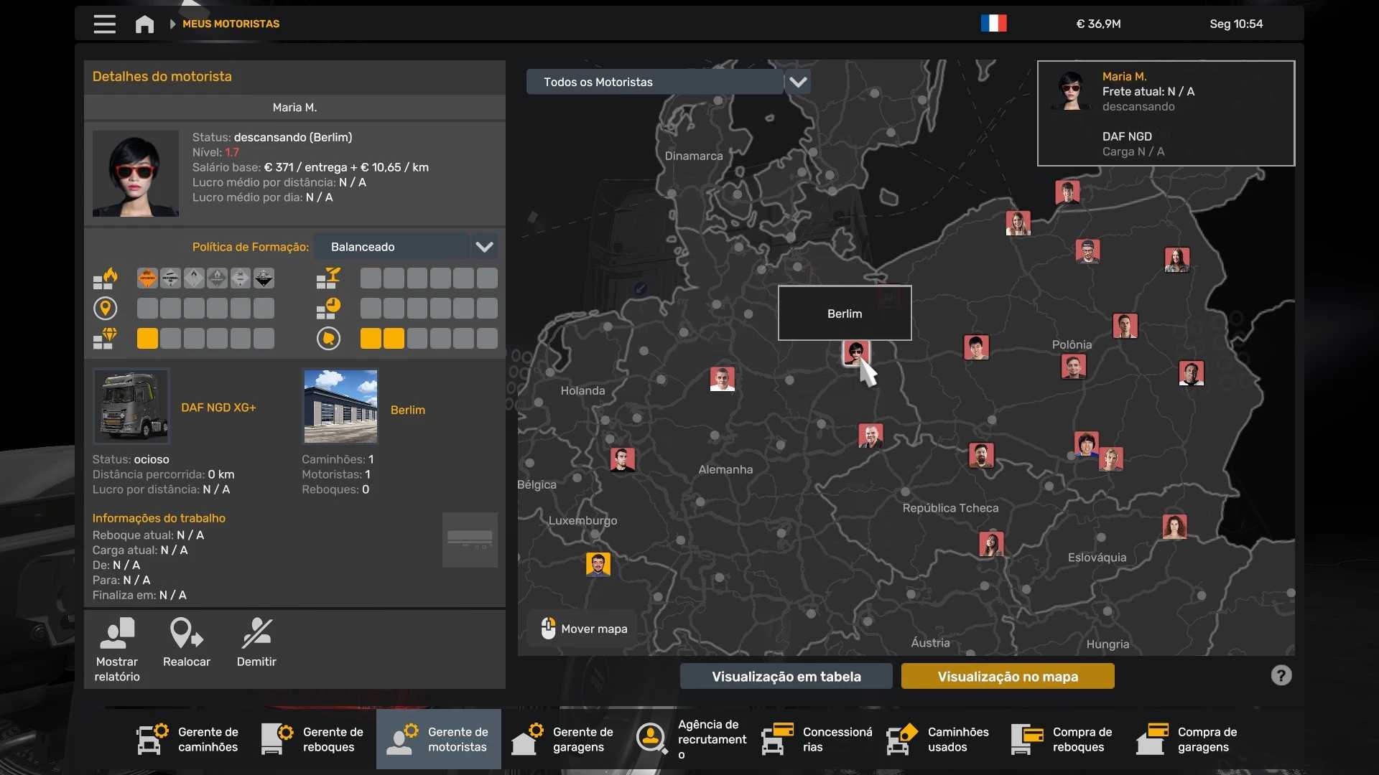Open the Política de Formação dropdown
The height and width of the screenshot is (775, 1379).
coord(392,247)
